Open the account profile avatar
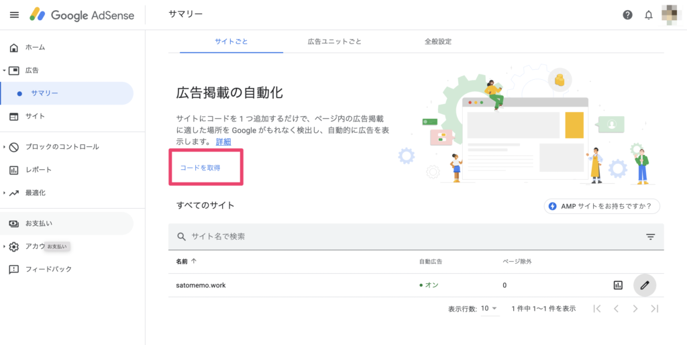This screenshot has width=687, height=345. [x=672, y=15]
